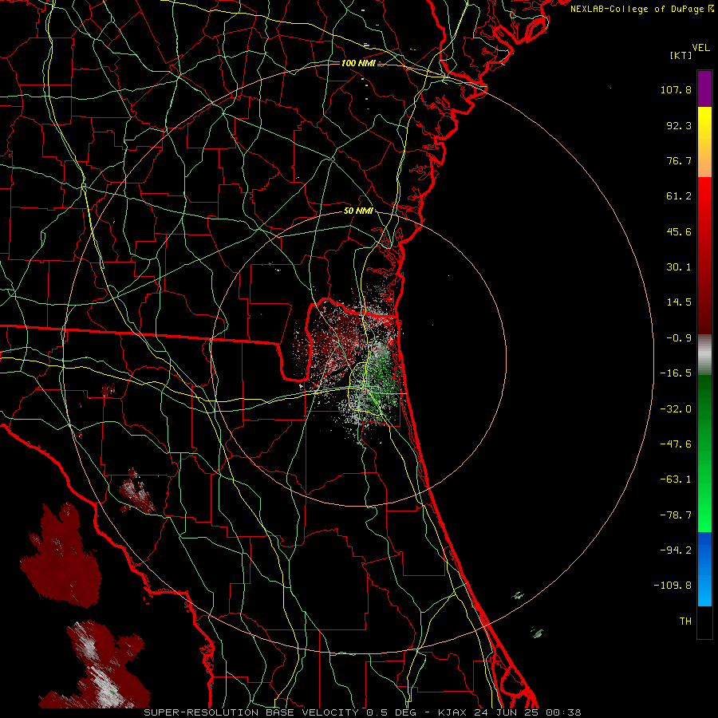718x718 pixels.
Task: Click the 45.6 velocity scale value
Action: coord(679,231)
